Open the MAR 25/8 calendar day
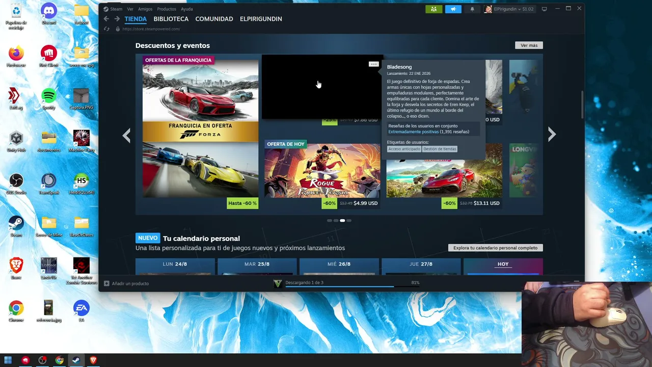652x367 pixels. 257,266
